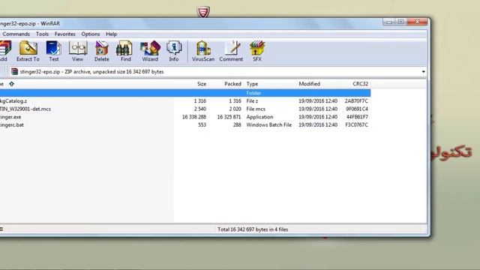Screen dimensions: 480x270
Task: Open the Find binoculars tool
Action: point(125,51)
